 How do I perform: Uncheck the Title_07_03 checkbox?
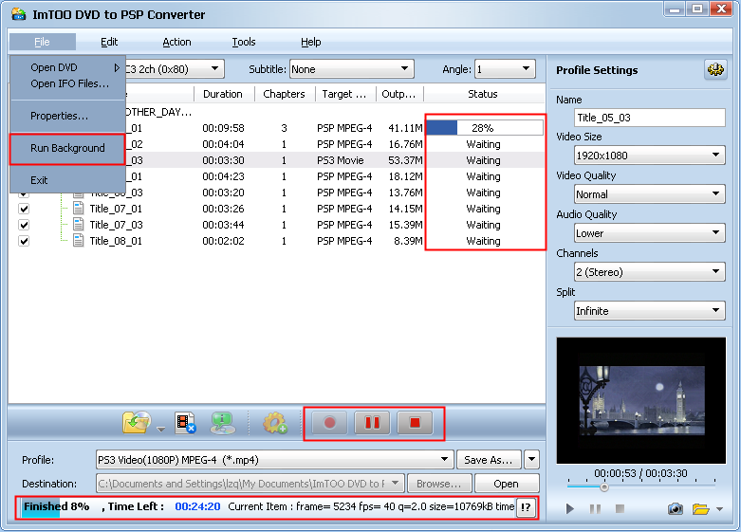(x=24, y=225)
